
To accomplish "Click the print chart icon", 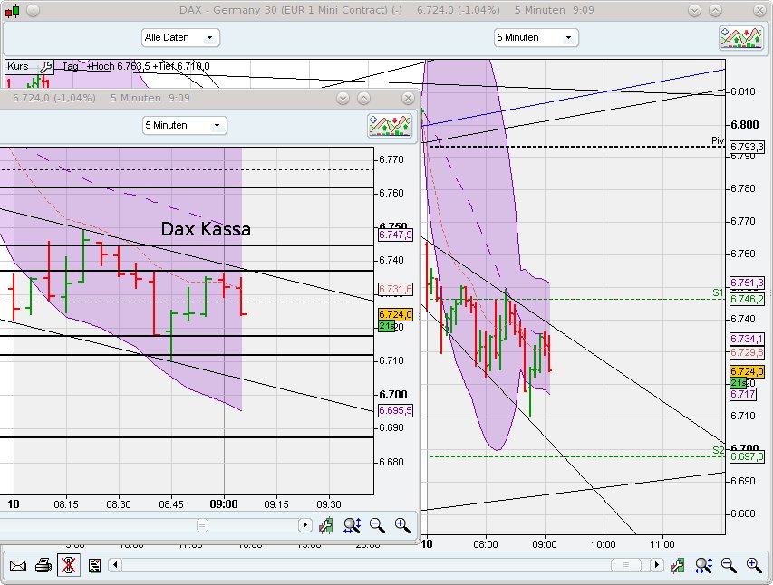I will click(x=43, y=565).
